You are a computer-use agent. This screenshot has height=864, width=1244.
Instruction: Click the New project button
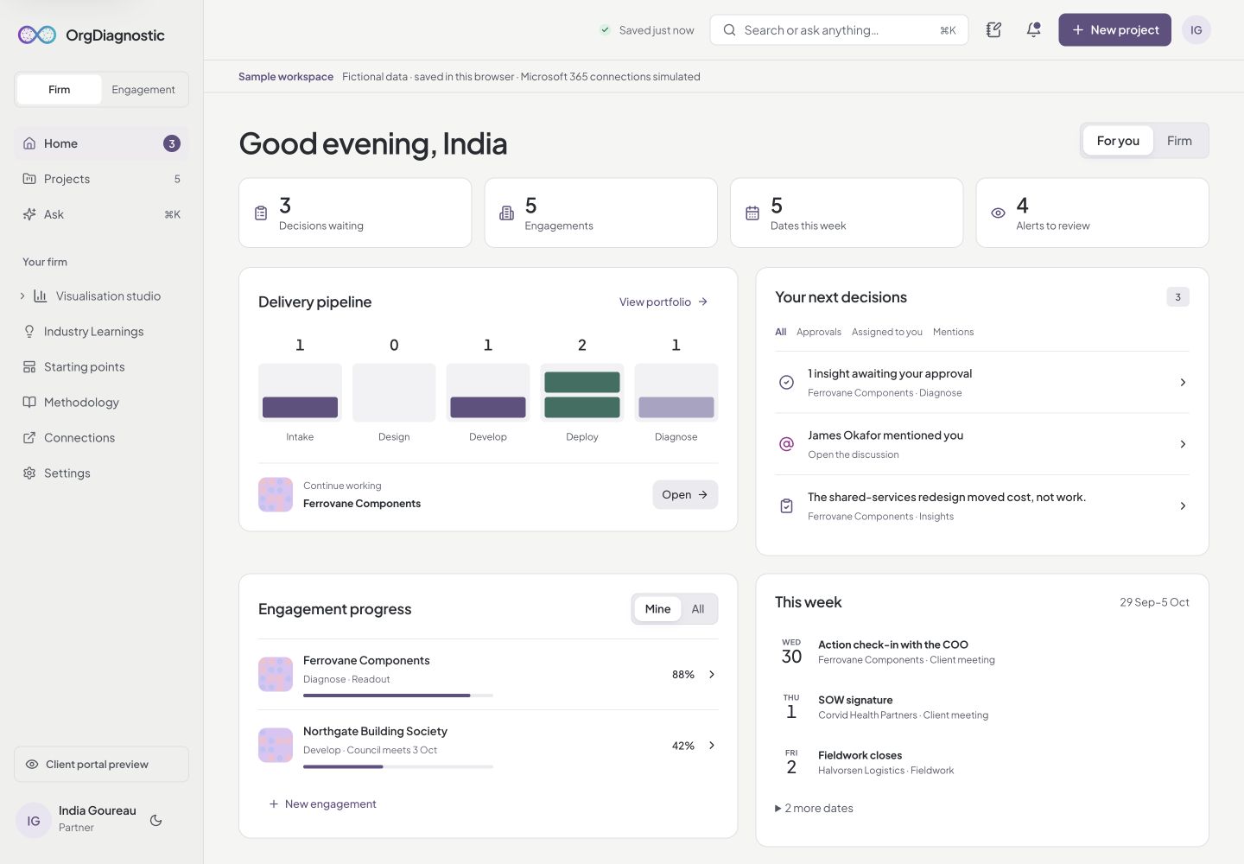pos(1114,30)
